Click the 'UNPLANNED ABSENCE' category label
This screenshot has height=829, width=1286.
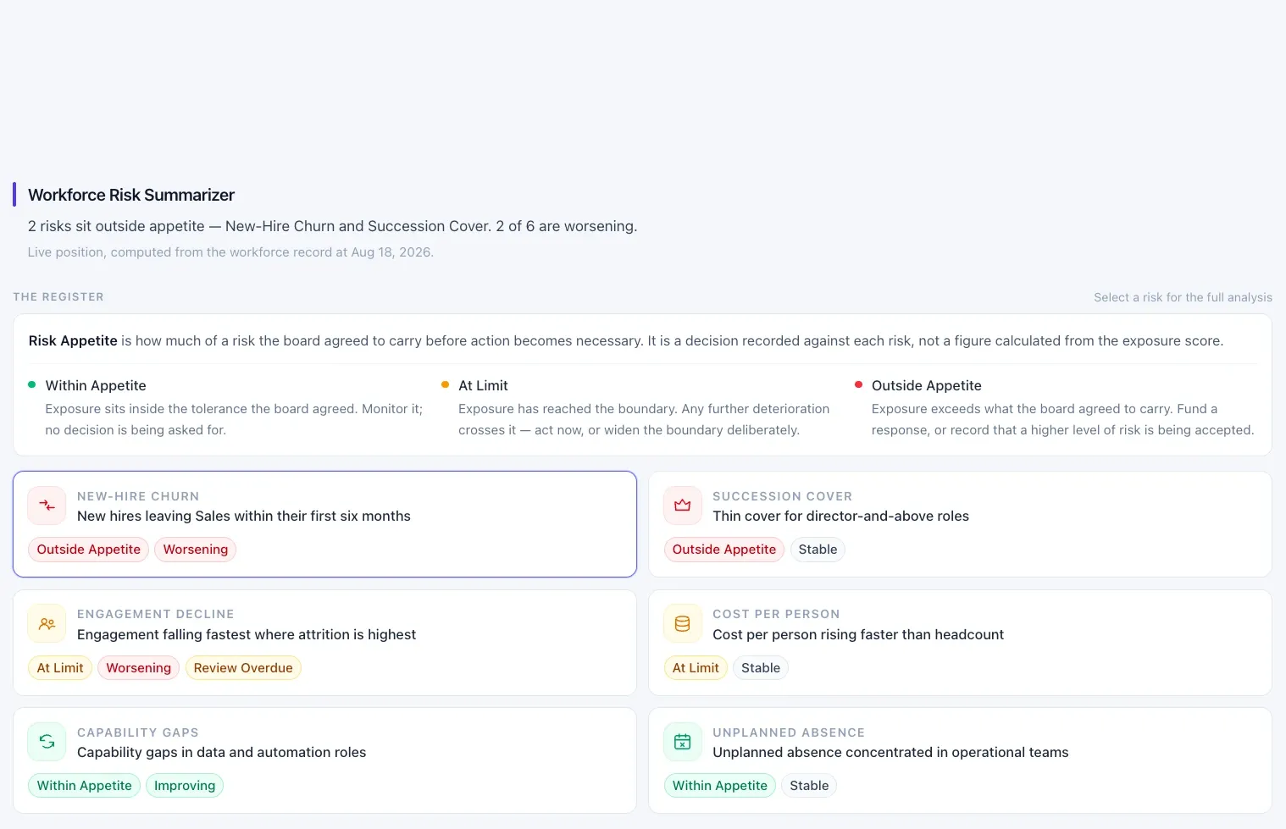789,732
